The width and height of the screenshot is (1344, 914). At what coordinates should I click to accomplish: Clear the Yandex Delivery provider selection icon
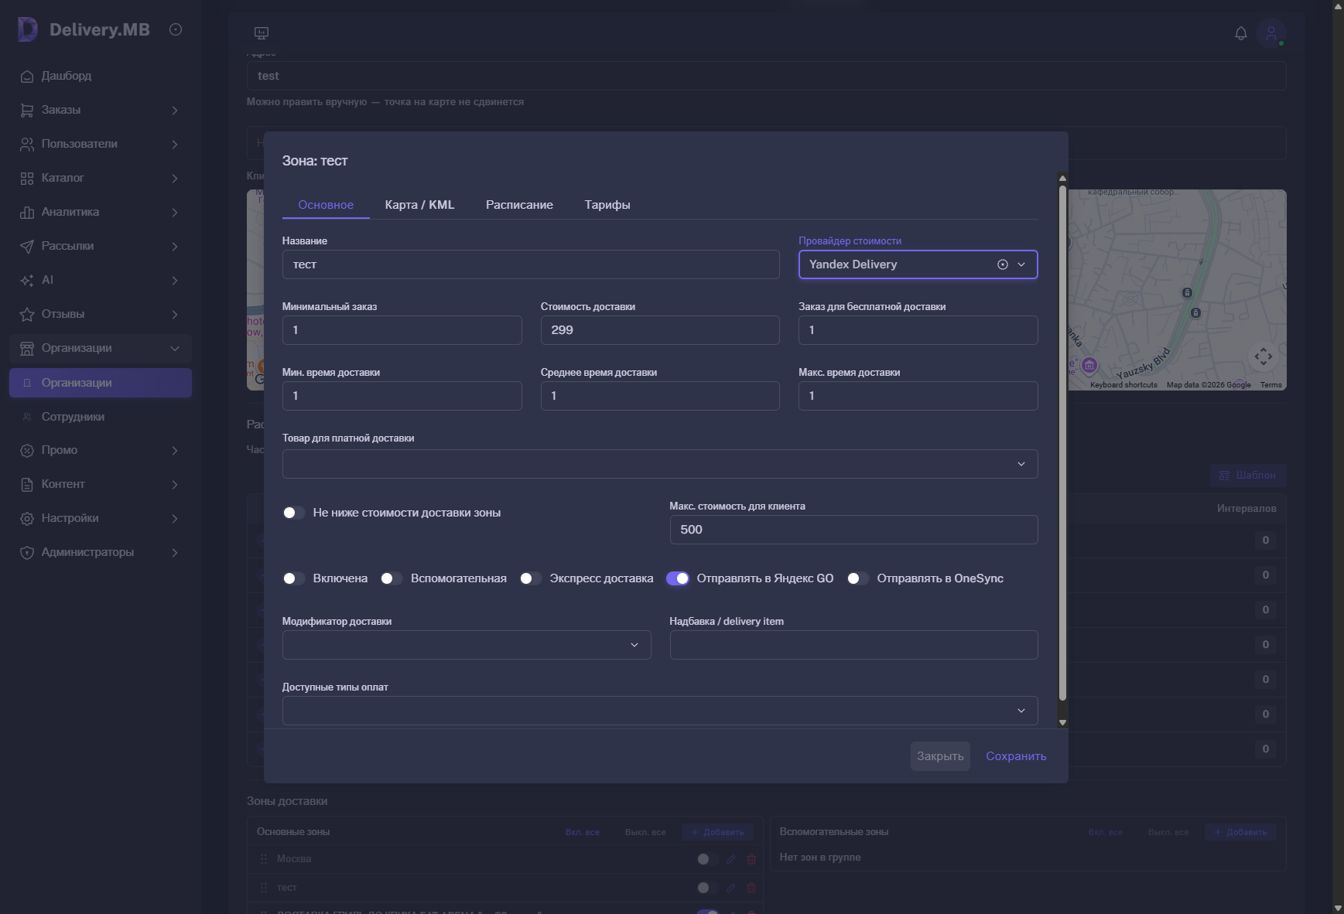(1003, 264)
